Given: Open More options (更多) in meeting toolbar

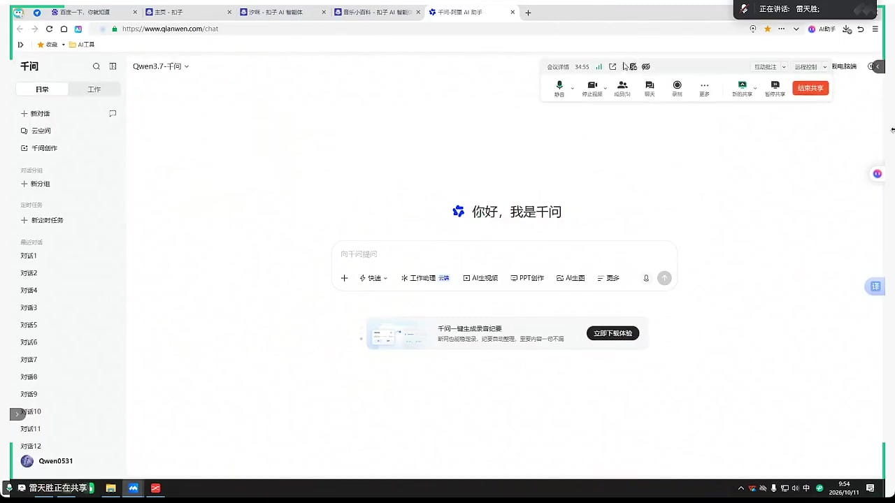Looking at the screenshot, I should coord(704,89).
